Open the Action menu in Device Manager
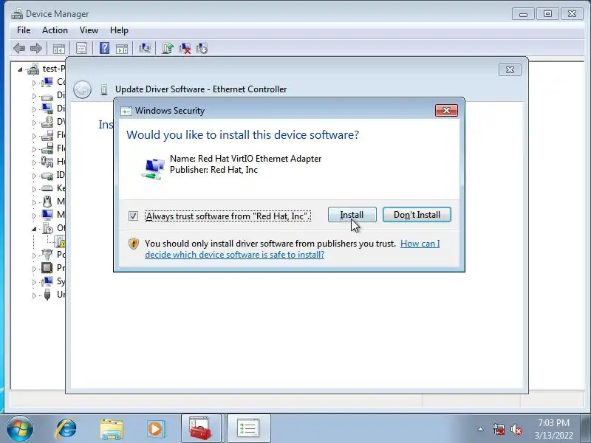Image resolution: width=591 pixels, height=443 pixels. [55, 30]
